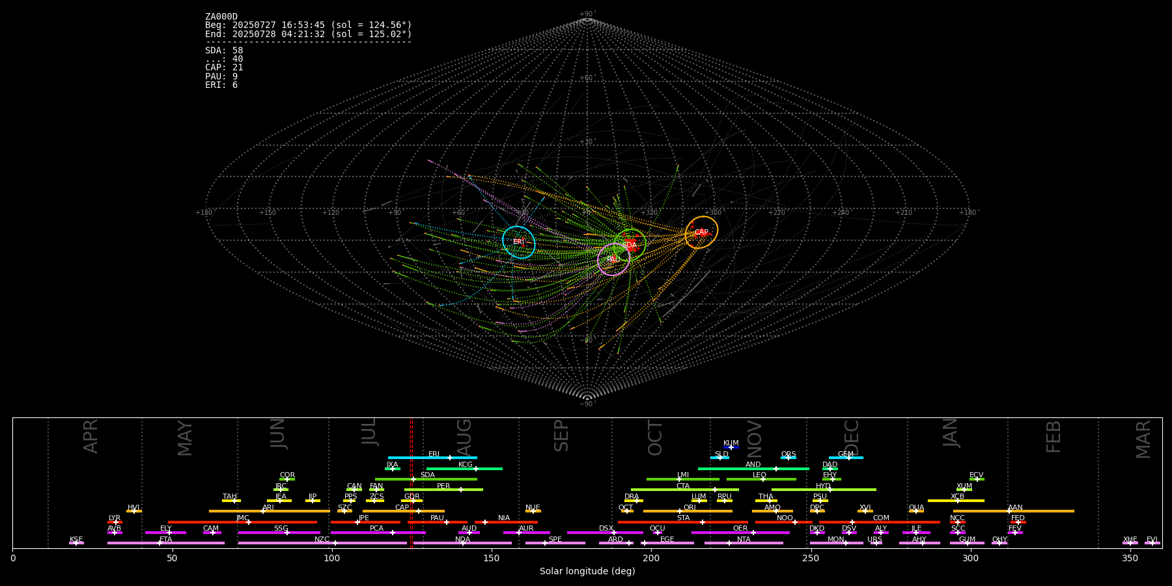1172x586 pixels.
Task: Click the End timestamp line in header
Action: pyautogui.click(x=309, y=34)
